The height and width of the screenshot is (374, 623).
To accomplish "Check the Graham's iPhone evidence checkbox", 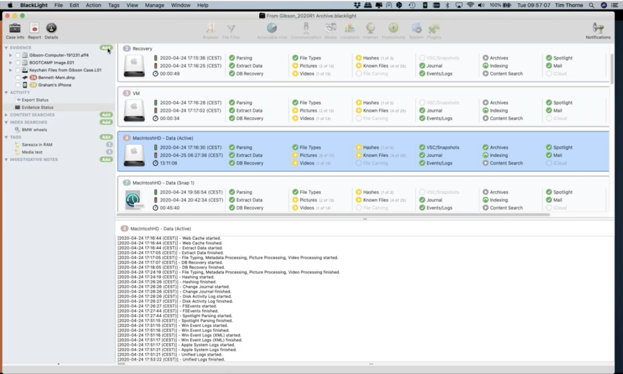I will [x=18, y=85].
